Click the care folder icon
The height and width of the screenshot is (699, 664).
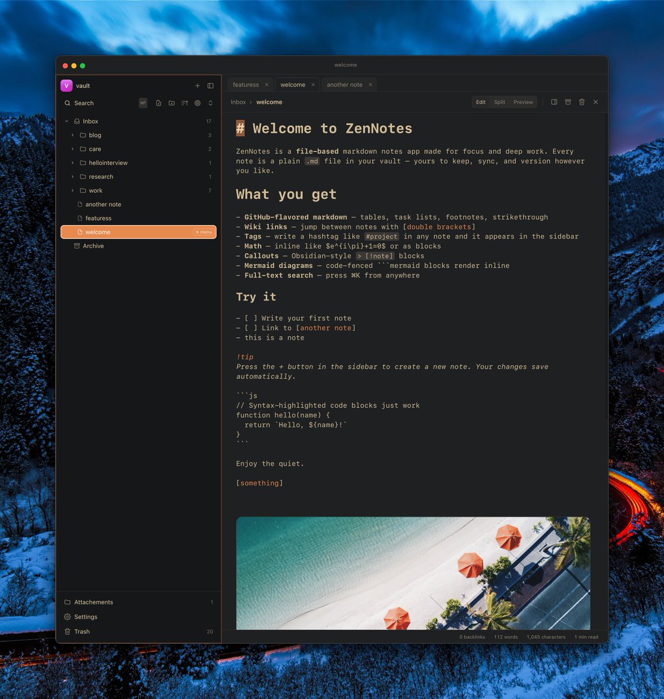(83, 149)
